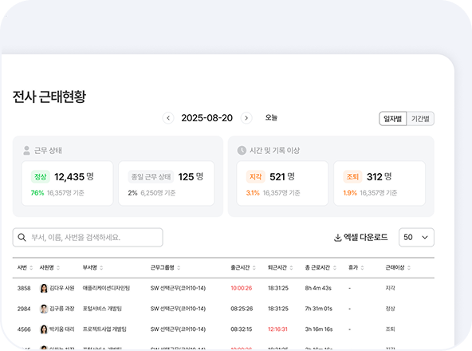Screen dimensions: 472x351
Task: Click the search magnifier icon
Action: coord(22,238)
